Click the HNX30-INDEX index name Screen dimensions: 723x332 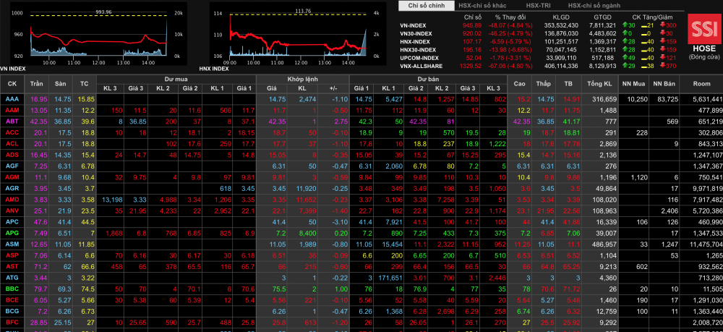418,50
